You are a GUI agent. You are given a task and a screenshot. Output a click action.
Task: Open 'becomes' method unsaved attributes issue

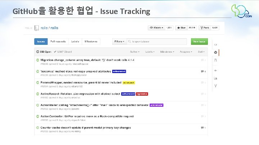[x=76, y=71]
